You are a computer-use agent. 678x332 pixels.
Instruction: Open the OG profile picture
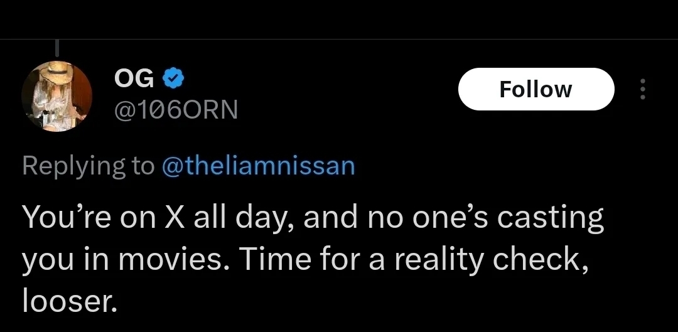(56, 96)
